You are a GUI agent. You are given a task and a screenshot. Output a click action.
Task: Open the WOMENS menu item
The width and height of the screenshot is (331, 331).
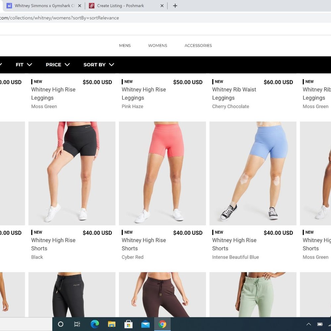tap(158, 45)
